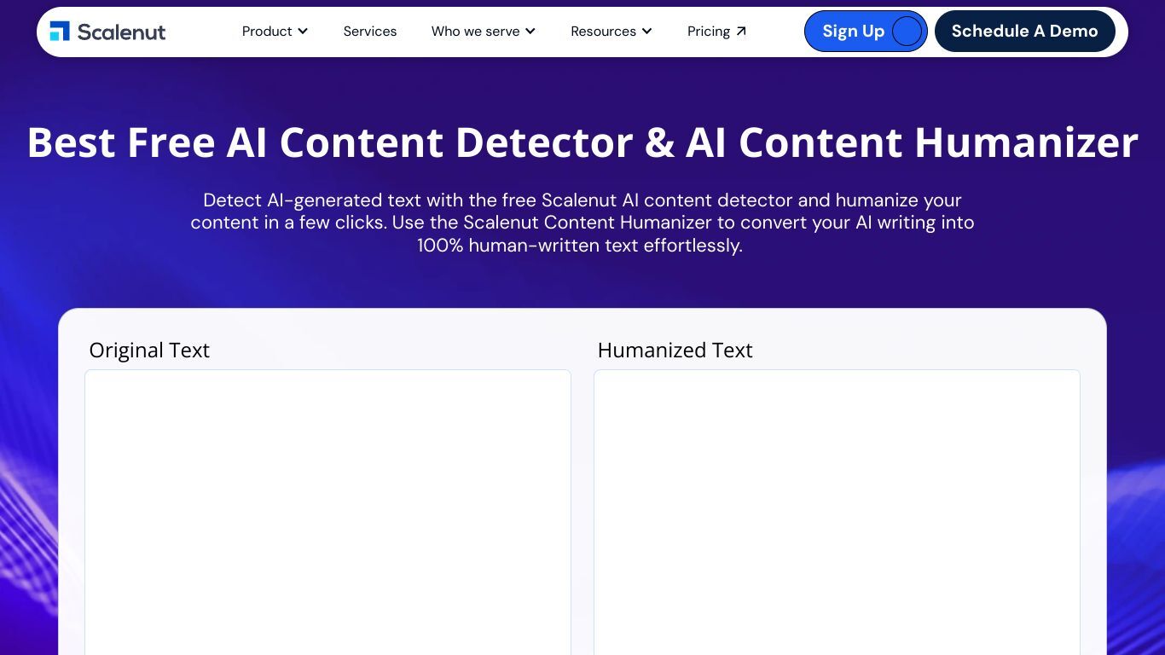Click the Scalenut logo icon
The image size is (1165, 655).
pos(60,32)
